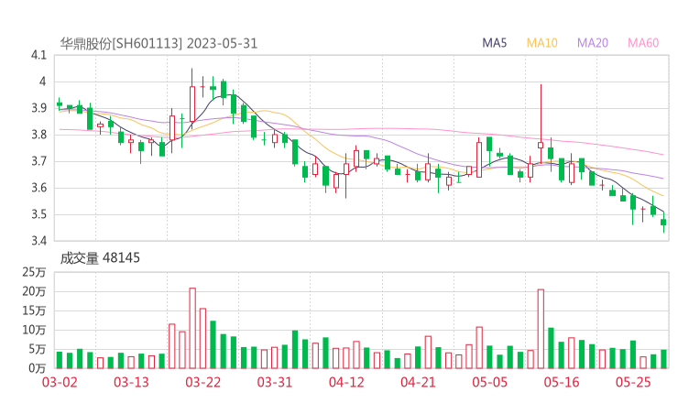
Task: Click the 03-02 date axis label
Action: coord(60,382)
